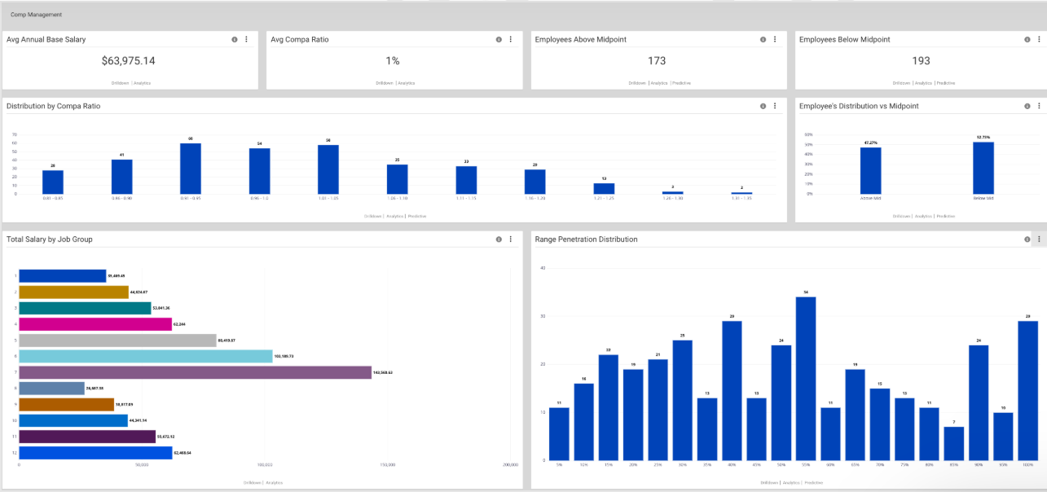Click the info icon on Total Salary by Job Group
This screenshot has height=492, width=1047.
point(499,239)
